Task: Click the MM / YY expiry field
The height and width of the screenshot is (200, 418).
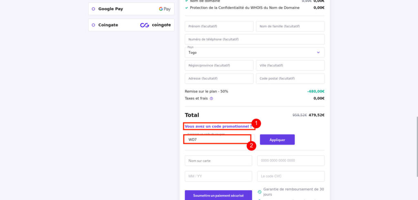Action: tap(218, 176)
